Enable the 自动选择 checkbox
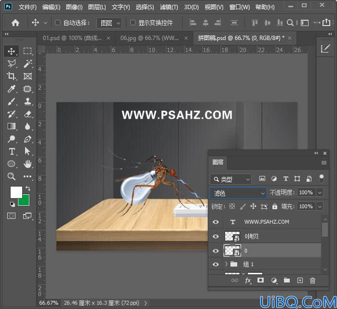 [x=57, y=23]
